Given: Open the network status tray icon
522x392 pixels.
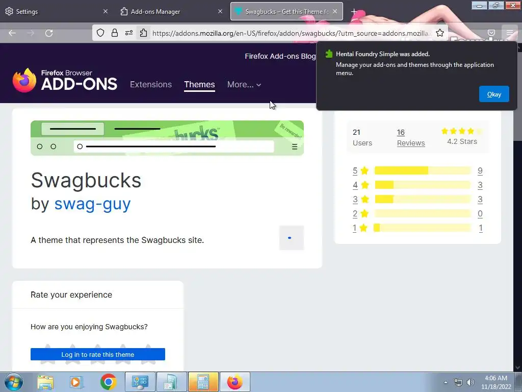Looking at the screenshot, I should tap(458, 382).
